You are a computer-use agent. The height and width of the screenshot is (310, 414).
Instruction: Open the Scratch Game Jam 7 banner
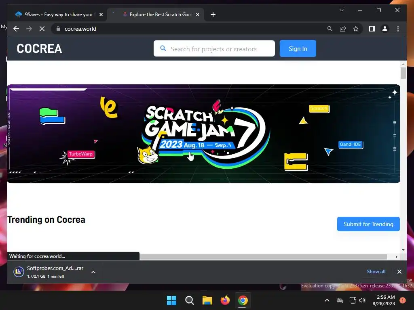pyautogui.click(x=203, y=134)
